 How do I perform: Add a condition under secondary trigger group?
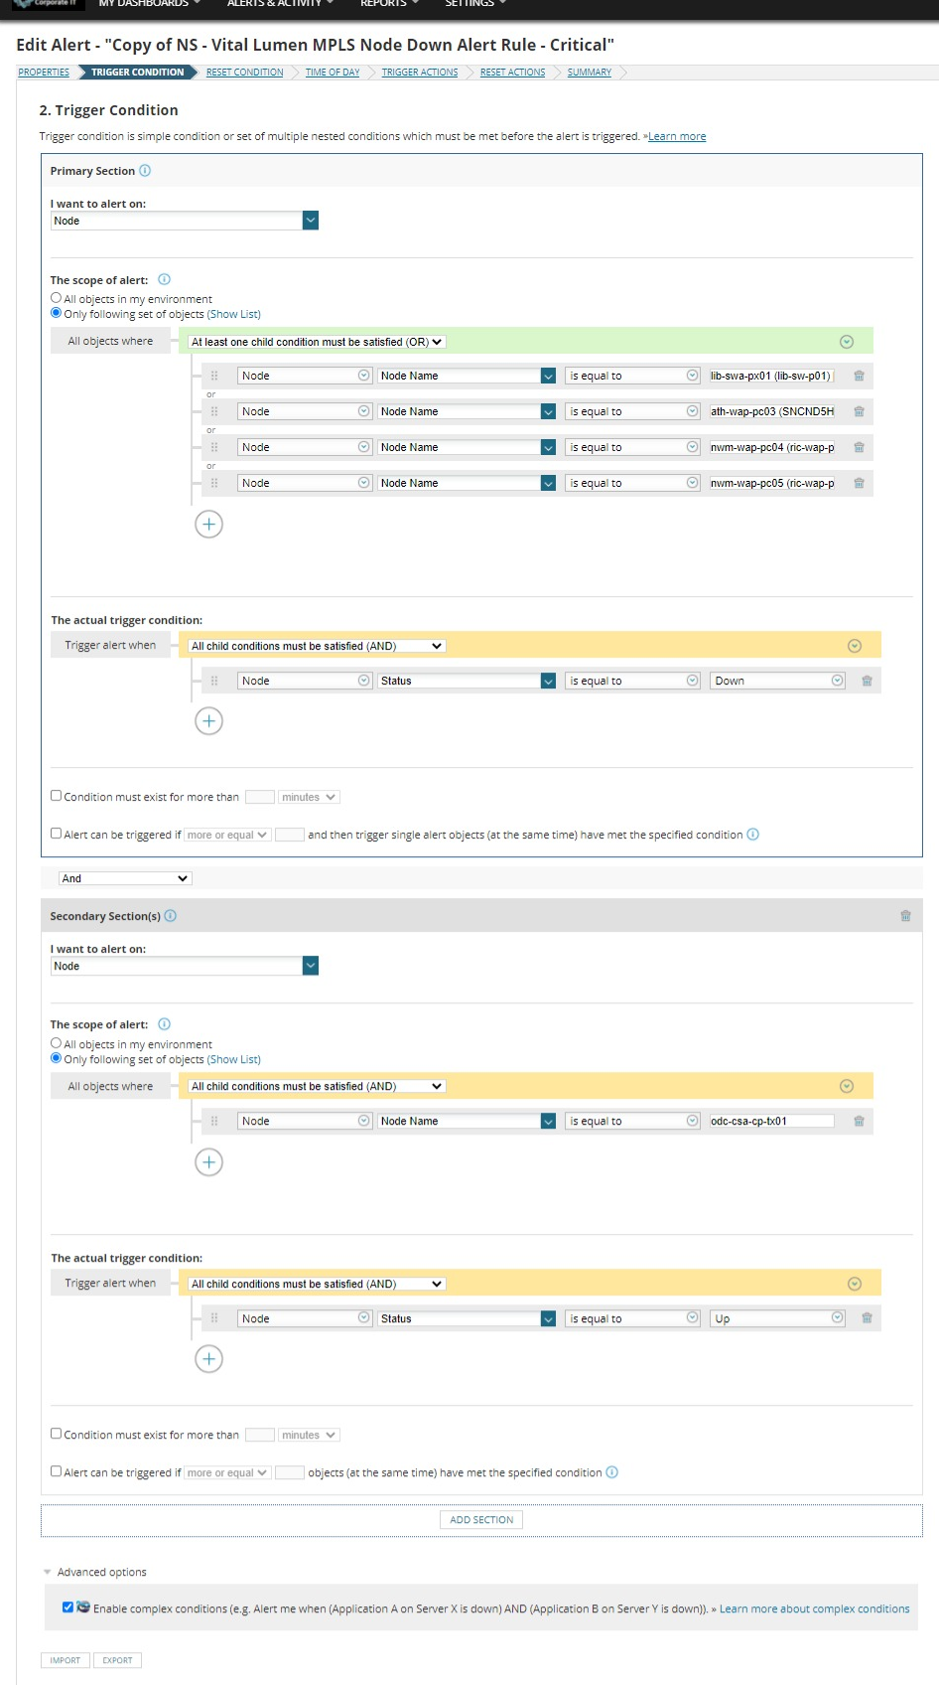click(x=208, y=1359)
